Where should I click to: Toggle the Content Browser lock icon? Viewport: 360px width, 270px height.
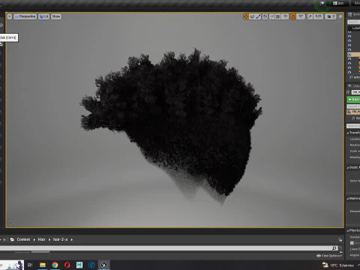tap(340, 240)
